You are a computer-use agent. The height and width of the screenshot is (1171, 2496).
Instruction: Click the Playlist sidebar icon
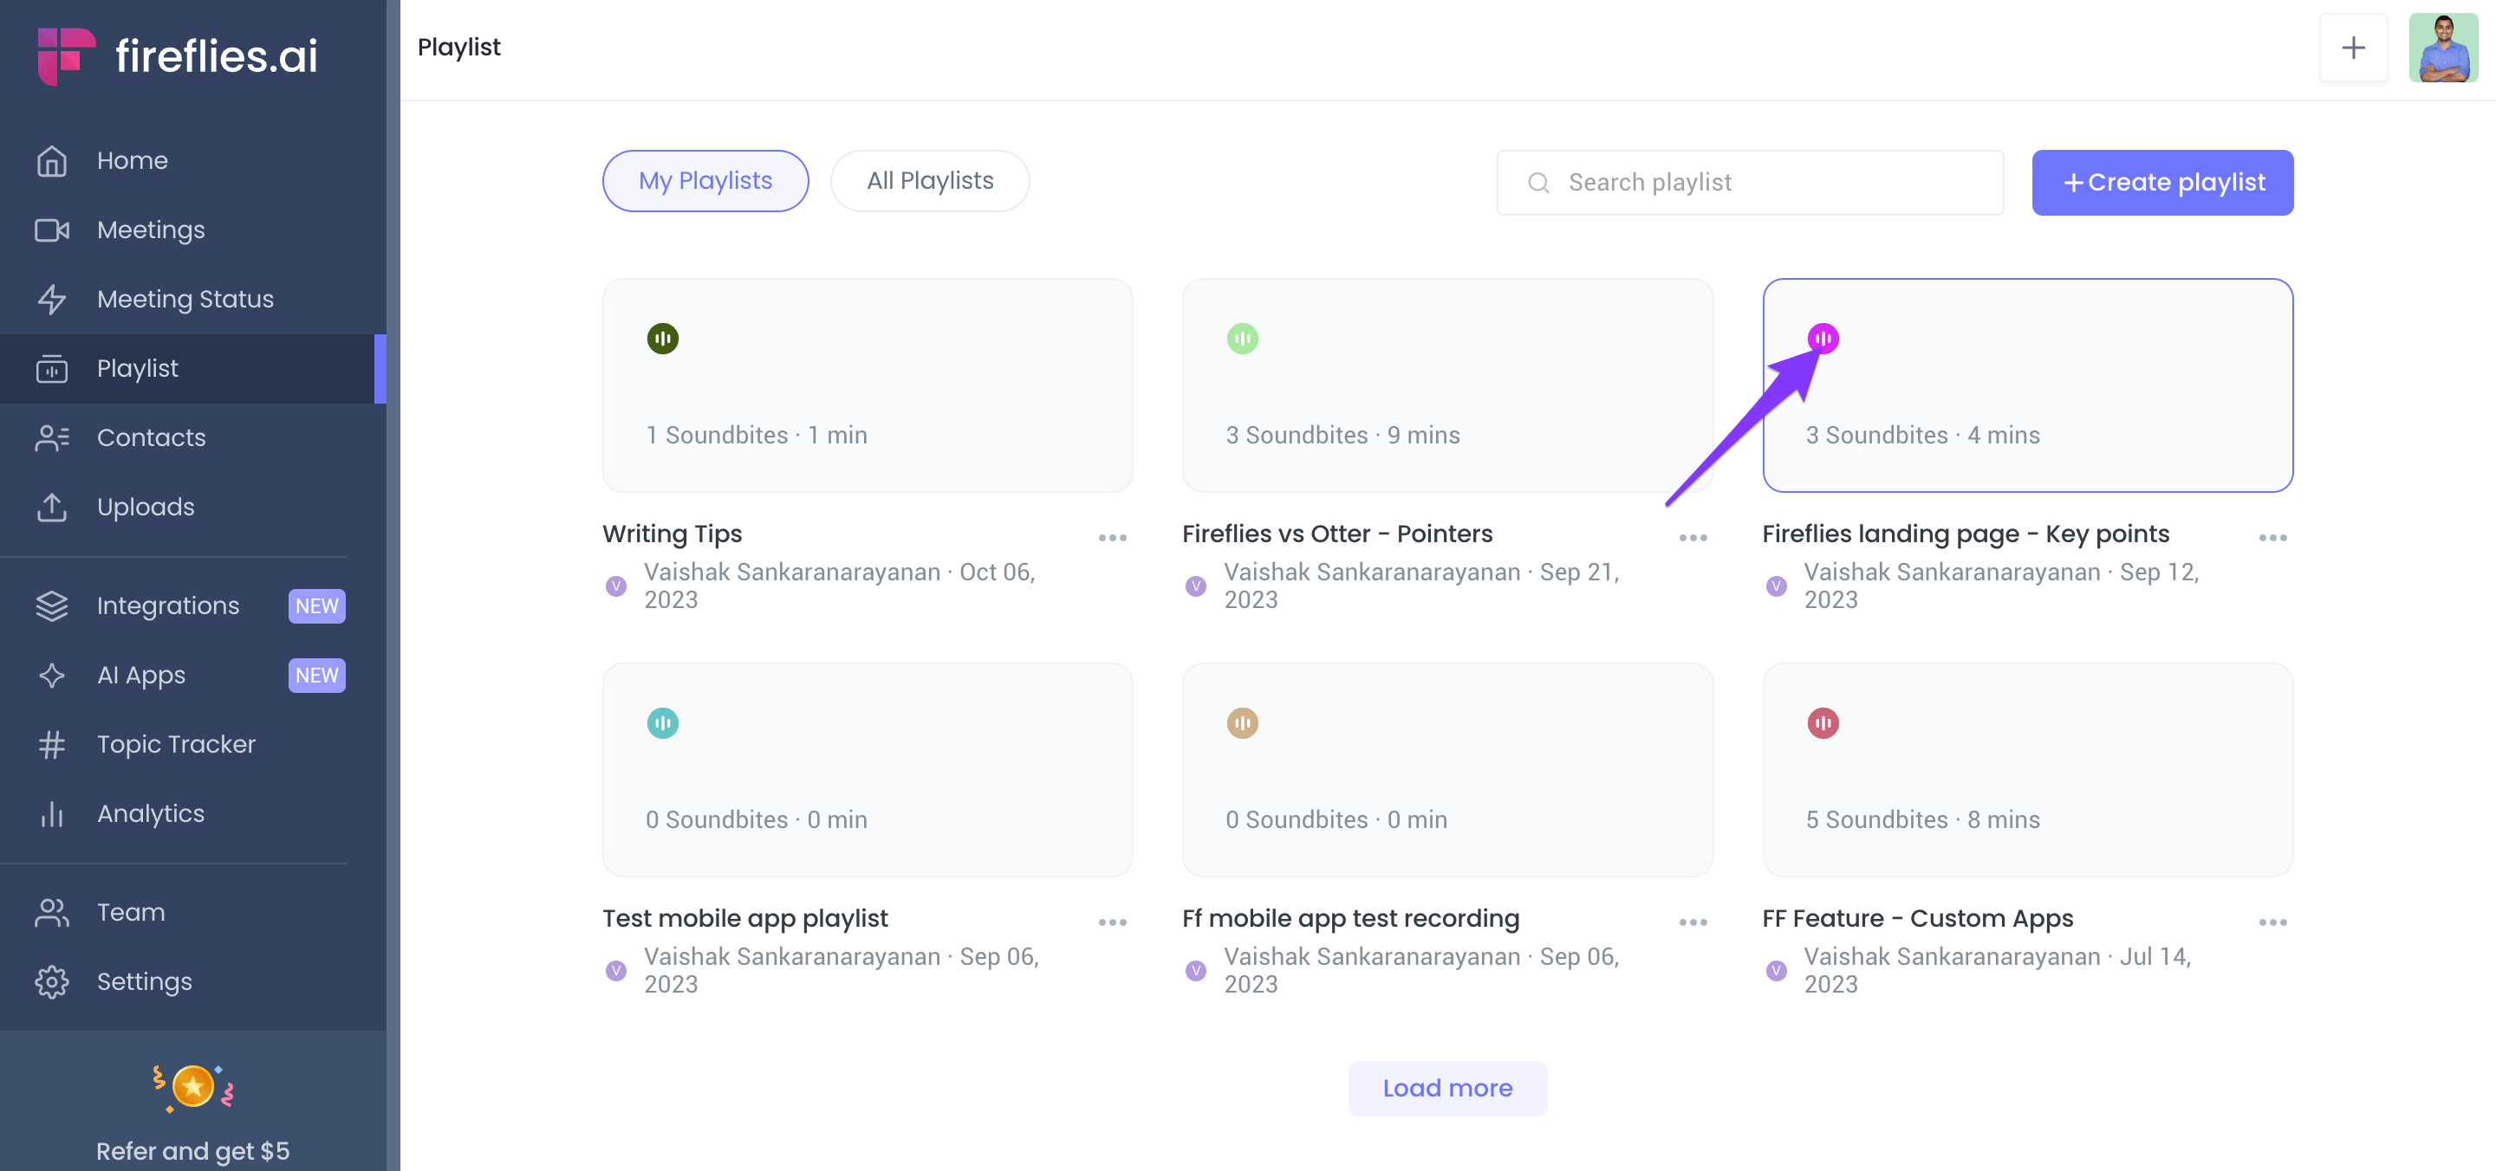[51, 369]
